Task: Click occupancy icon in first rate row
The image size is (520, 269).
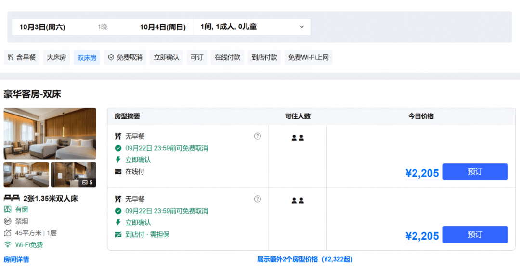Action: 298,138
